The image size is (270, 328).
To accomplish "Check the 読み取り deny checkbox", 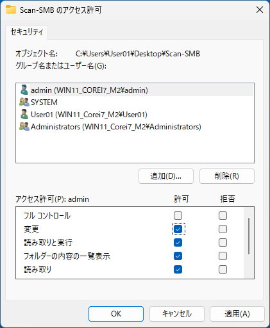I will pos(223,270).
